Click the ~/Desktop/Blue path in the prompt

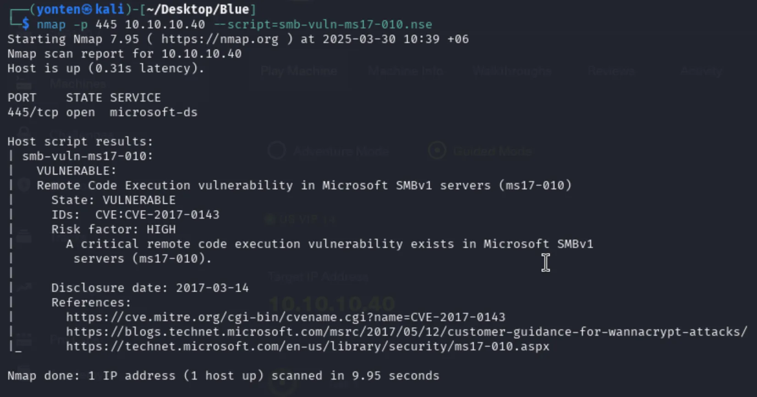pyautogui.click(x=198, y=9)
